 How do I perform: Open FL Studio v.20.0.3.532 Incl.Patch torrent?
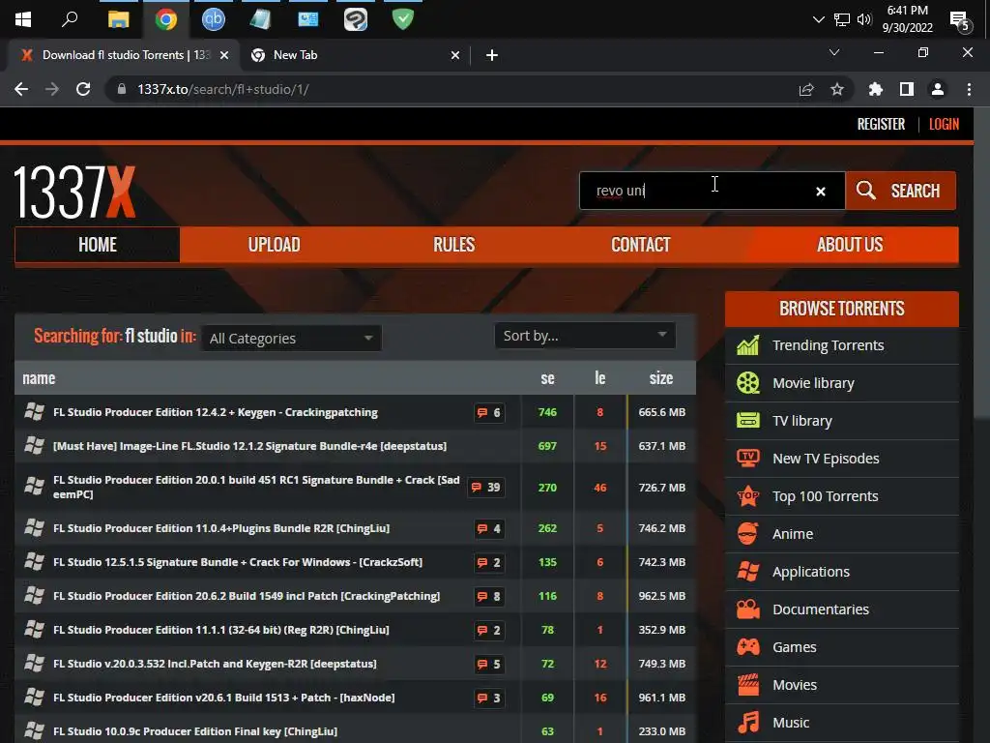(x=215, y=664)
